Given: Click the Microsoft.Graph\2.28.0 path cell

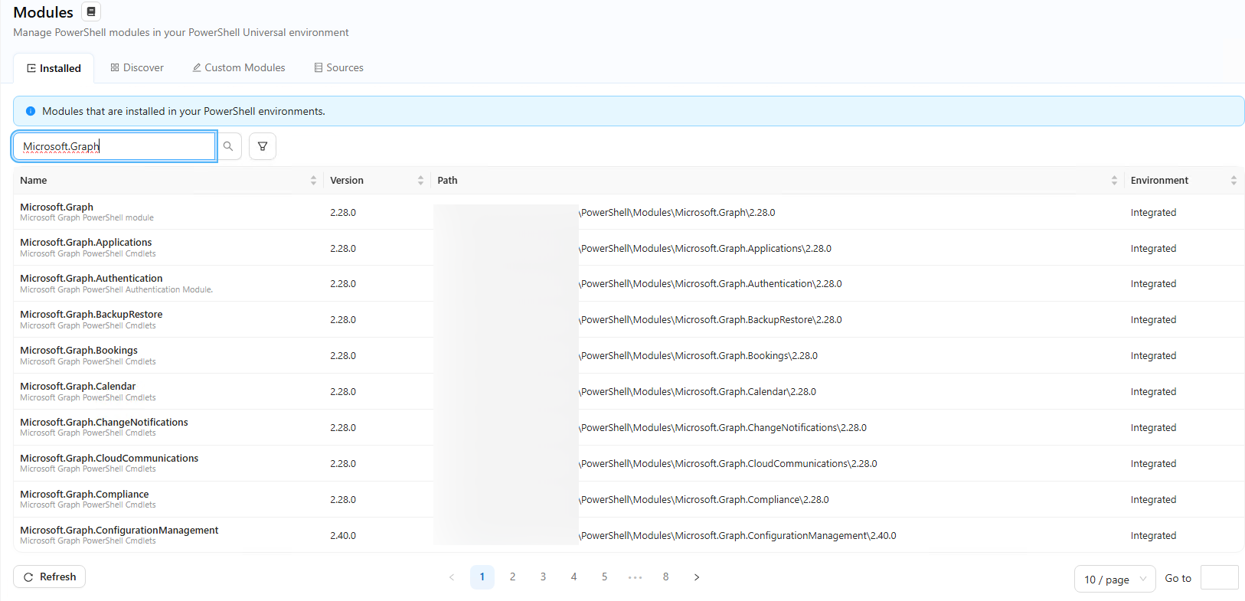Looking at the screenshot, I should (677, 213).
